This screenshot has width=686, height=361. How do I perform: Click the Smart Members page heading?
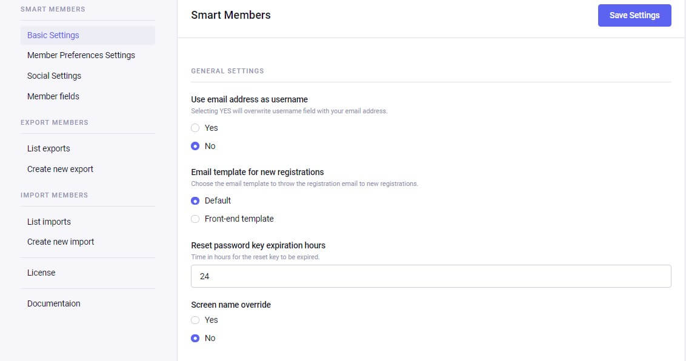(x=231, y=15)
